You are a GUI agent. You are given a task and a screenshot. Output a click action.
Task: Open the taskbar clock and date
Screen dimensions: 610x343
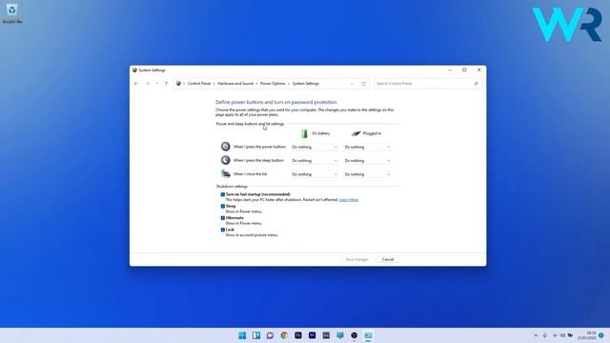(x=587, y=335)
